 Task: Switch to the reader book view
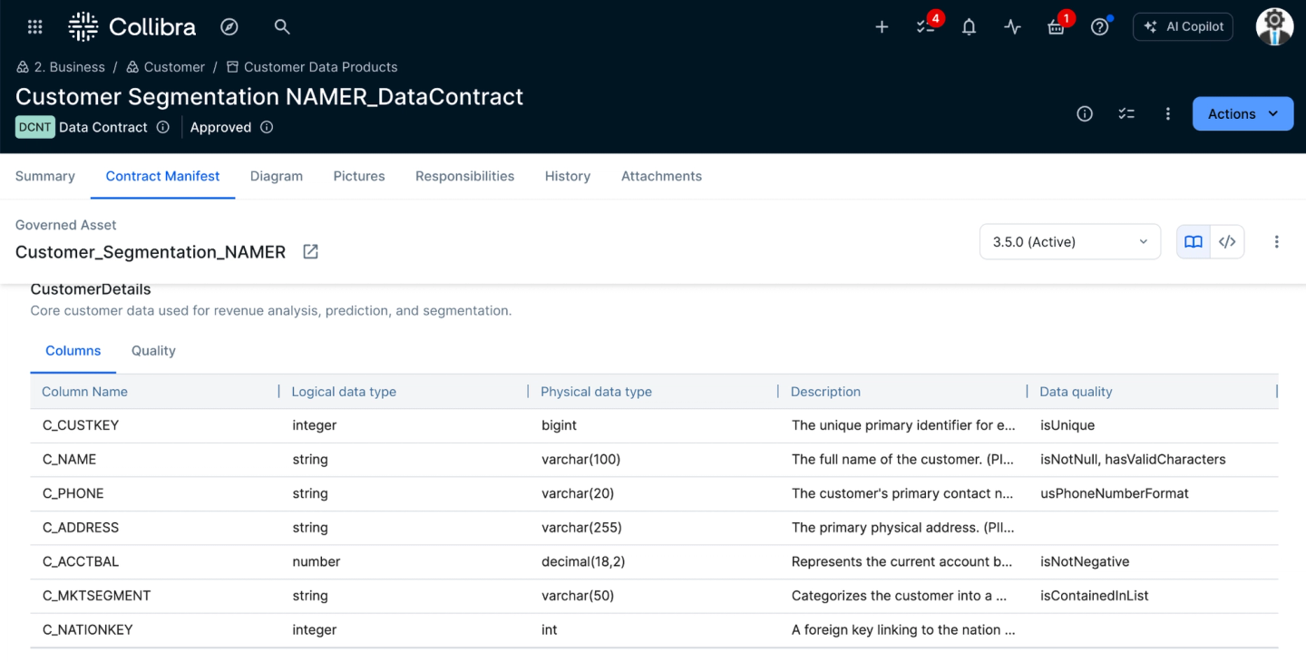click(x=1194, y=242)
